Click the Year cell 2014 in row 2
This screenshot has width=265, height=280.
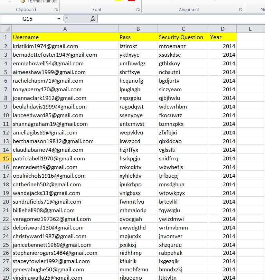223,46
